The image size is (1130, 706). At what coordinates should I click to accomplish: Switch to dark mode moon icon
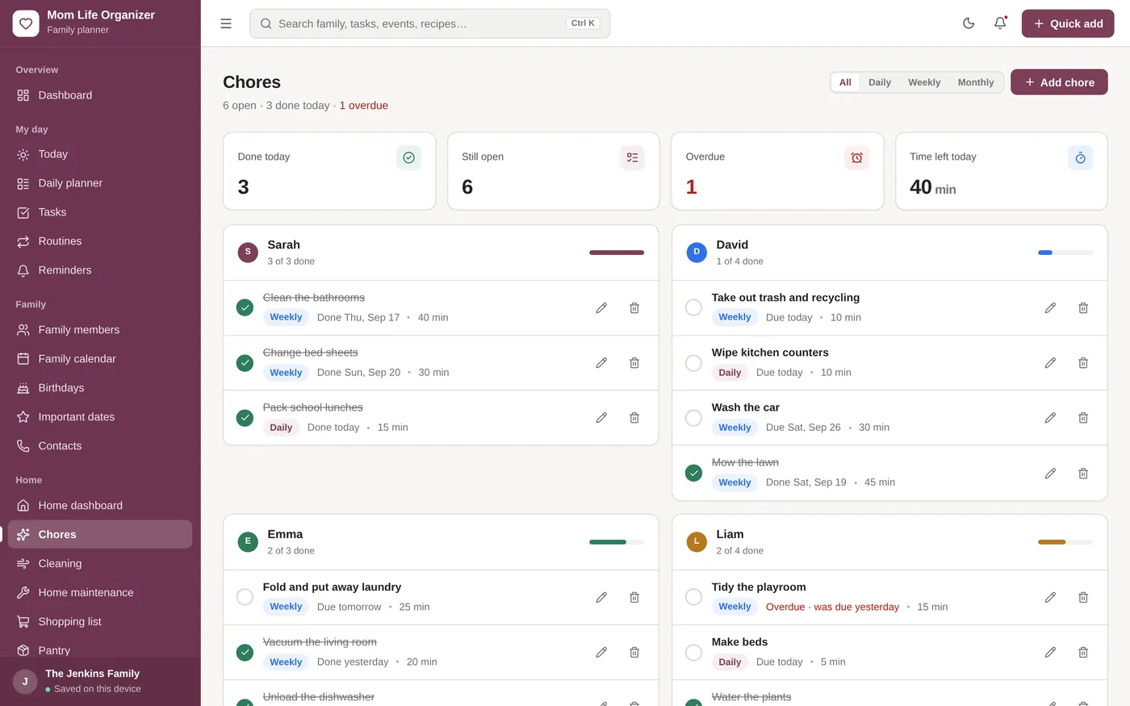(x=969, y=23)
